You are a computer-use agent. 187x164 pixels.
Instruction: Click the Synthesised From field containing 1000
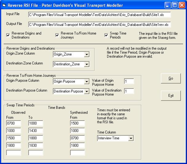77,131
